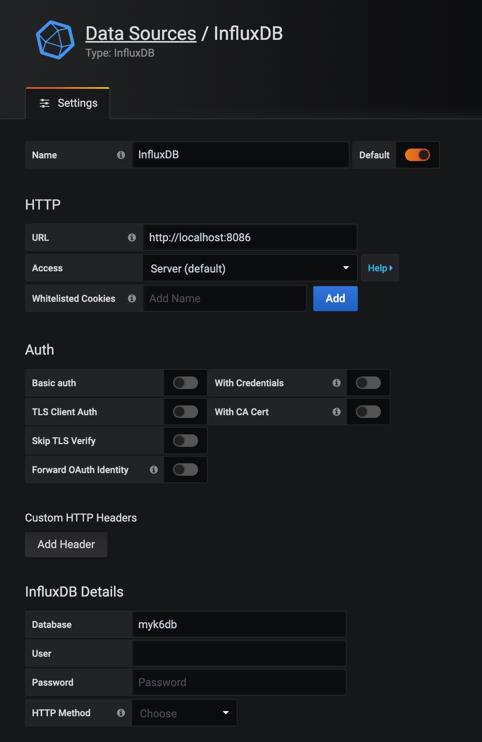Click the Whitelisted Cookies label
Screen dimensions: 482x742
(73, 299)
